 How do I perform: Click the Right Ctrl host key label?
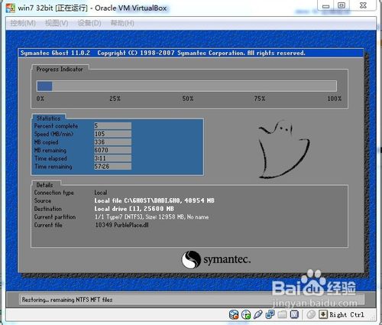347,315
